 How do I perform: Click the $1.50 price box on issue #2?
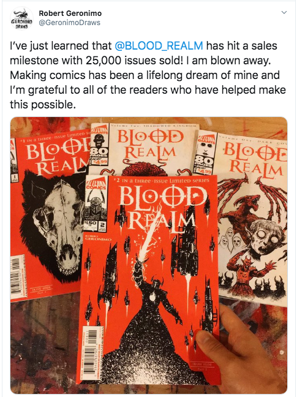click(91, 225)
